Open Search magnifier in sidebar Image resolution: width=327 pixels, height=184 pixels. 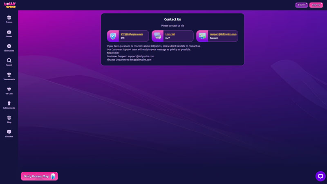[x=9, y=61]
